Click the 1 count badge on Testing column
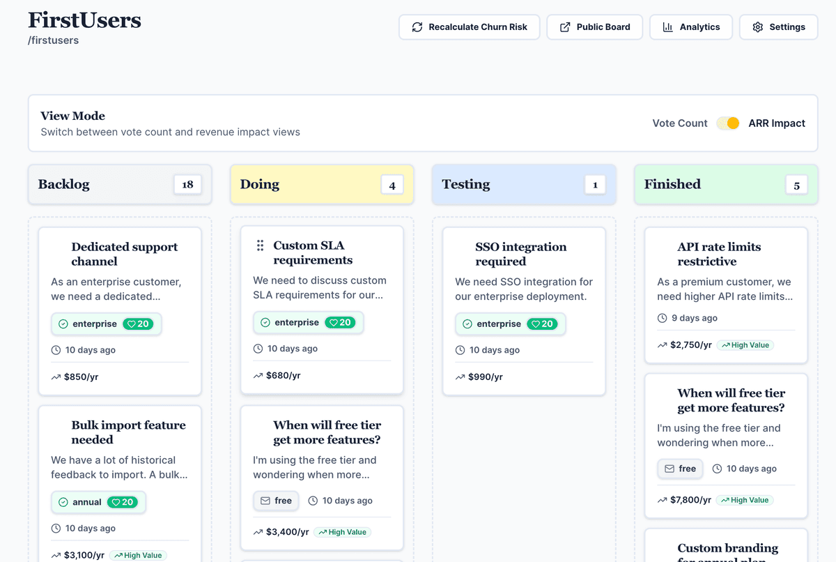This screenshot has height=562, width=836. coord(594,184)
